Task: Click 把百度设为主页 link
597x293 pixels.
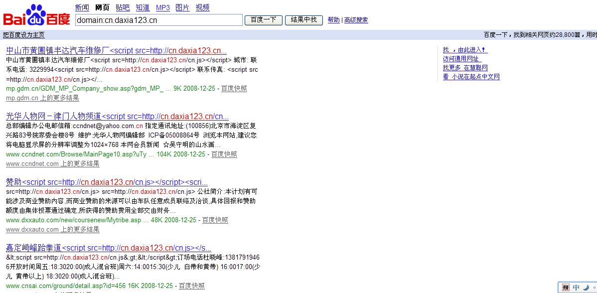Action: point(23,35)
